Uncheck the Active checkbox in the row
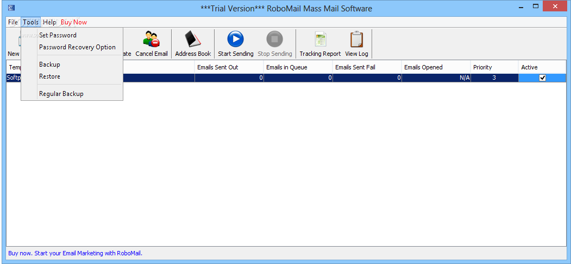The width and height of the screenshot is (571, 264). click(542, 78)
